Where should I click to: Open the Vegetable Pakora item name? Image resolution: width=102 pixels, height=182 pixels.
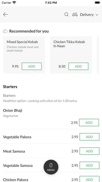(17, 137)
